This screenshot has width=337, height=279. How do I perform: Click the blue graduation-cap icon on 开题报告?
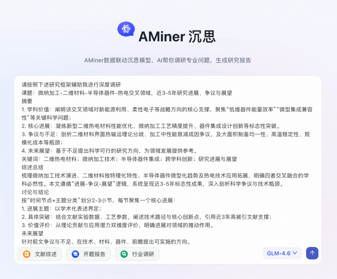point(75,254)
